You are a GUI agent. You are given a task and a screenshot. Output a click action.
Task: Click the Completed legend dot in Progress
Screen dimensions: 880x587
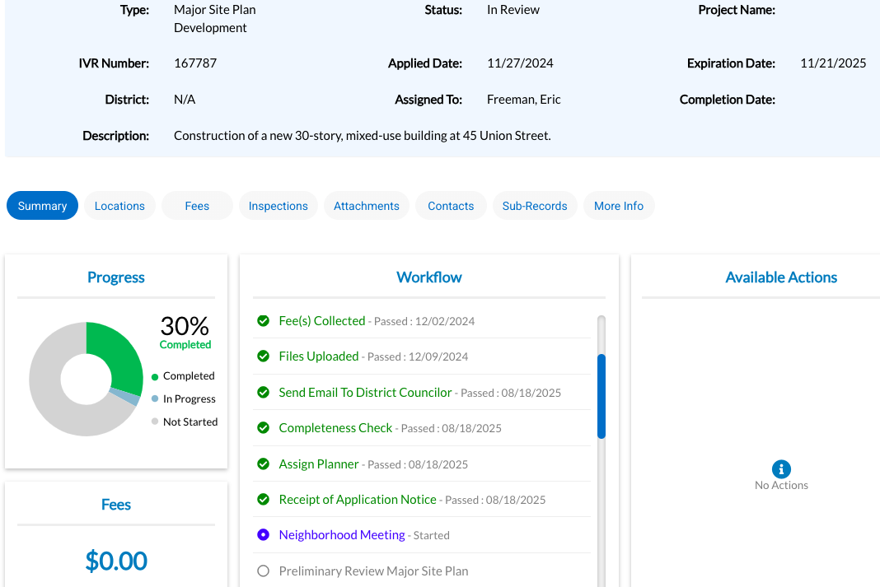155,376
